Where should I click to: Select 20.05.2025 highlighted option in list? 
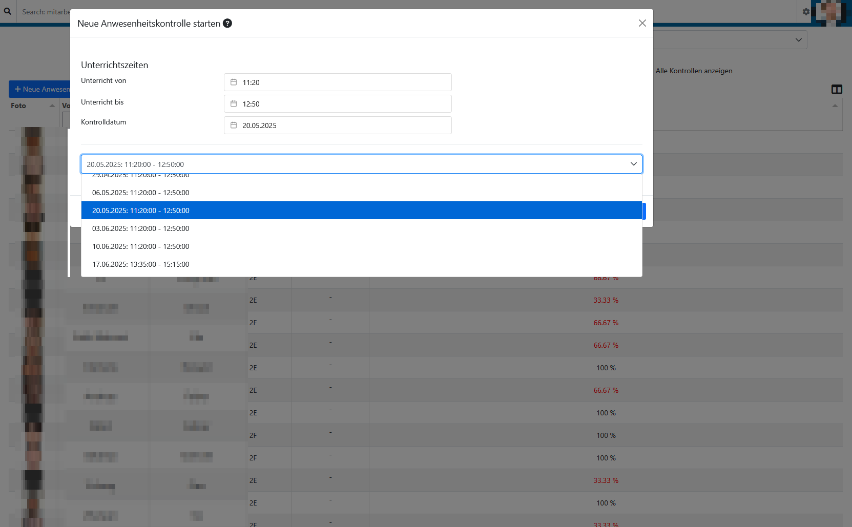pyautogui.click(x=141, y=210)
